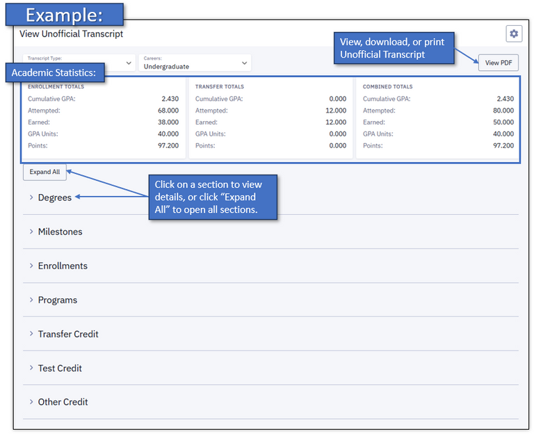Image resolution: width=534 pixels, height=434 pixels.
Task: Click the Test Credit section title
Action: tap(60, 368)
